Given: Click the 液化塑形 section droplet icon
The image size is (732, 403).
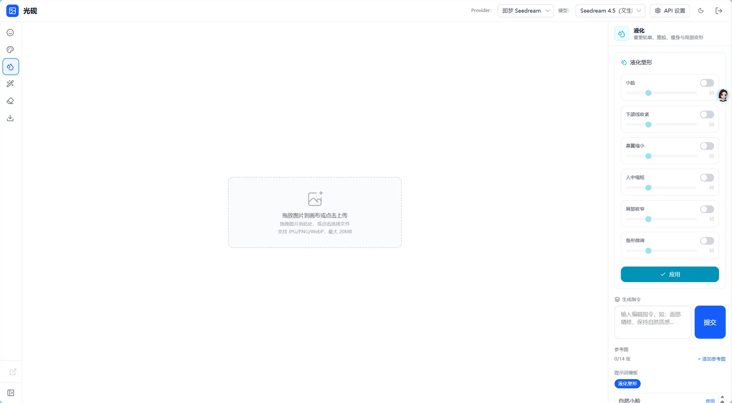Looking at the screenshot, I should 624,62.
